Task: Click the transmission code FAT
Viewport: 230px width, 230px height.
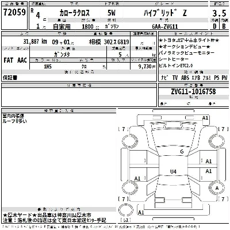Action: [8, 60]
